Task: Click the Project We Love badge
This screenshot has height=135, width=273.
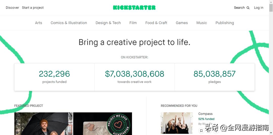Action: coord(119,124)
